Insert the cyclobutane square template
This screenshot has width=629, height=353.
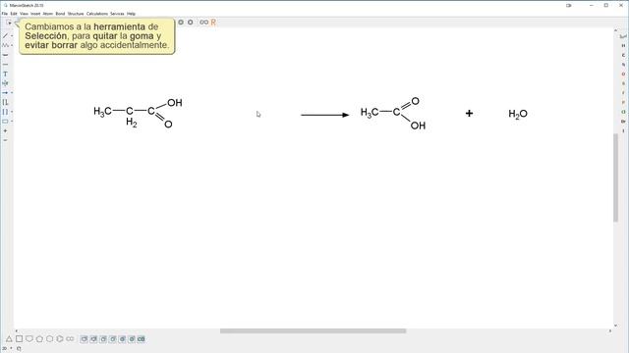point(19,339)
